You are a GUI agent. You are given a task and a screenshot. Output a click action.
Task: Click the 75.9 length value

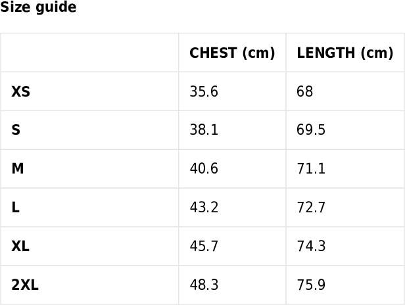pyautogui.click(x=311, y=285)
